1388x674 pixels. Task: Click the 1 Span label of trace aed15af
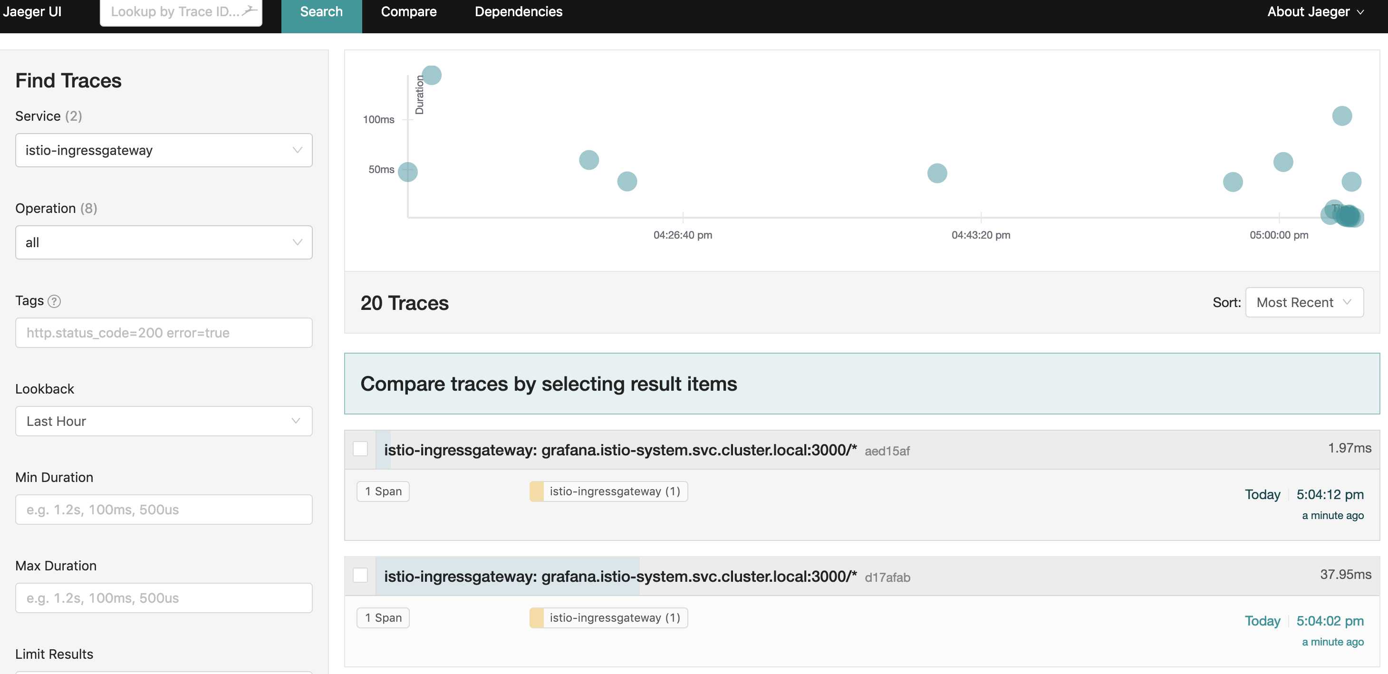pyautogui.click(x=383, y=491)
